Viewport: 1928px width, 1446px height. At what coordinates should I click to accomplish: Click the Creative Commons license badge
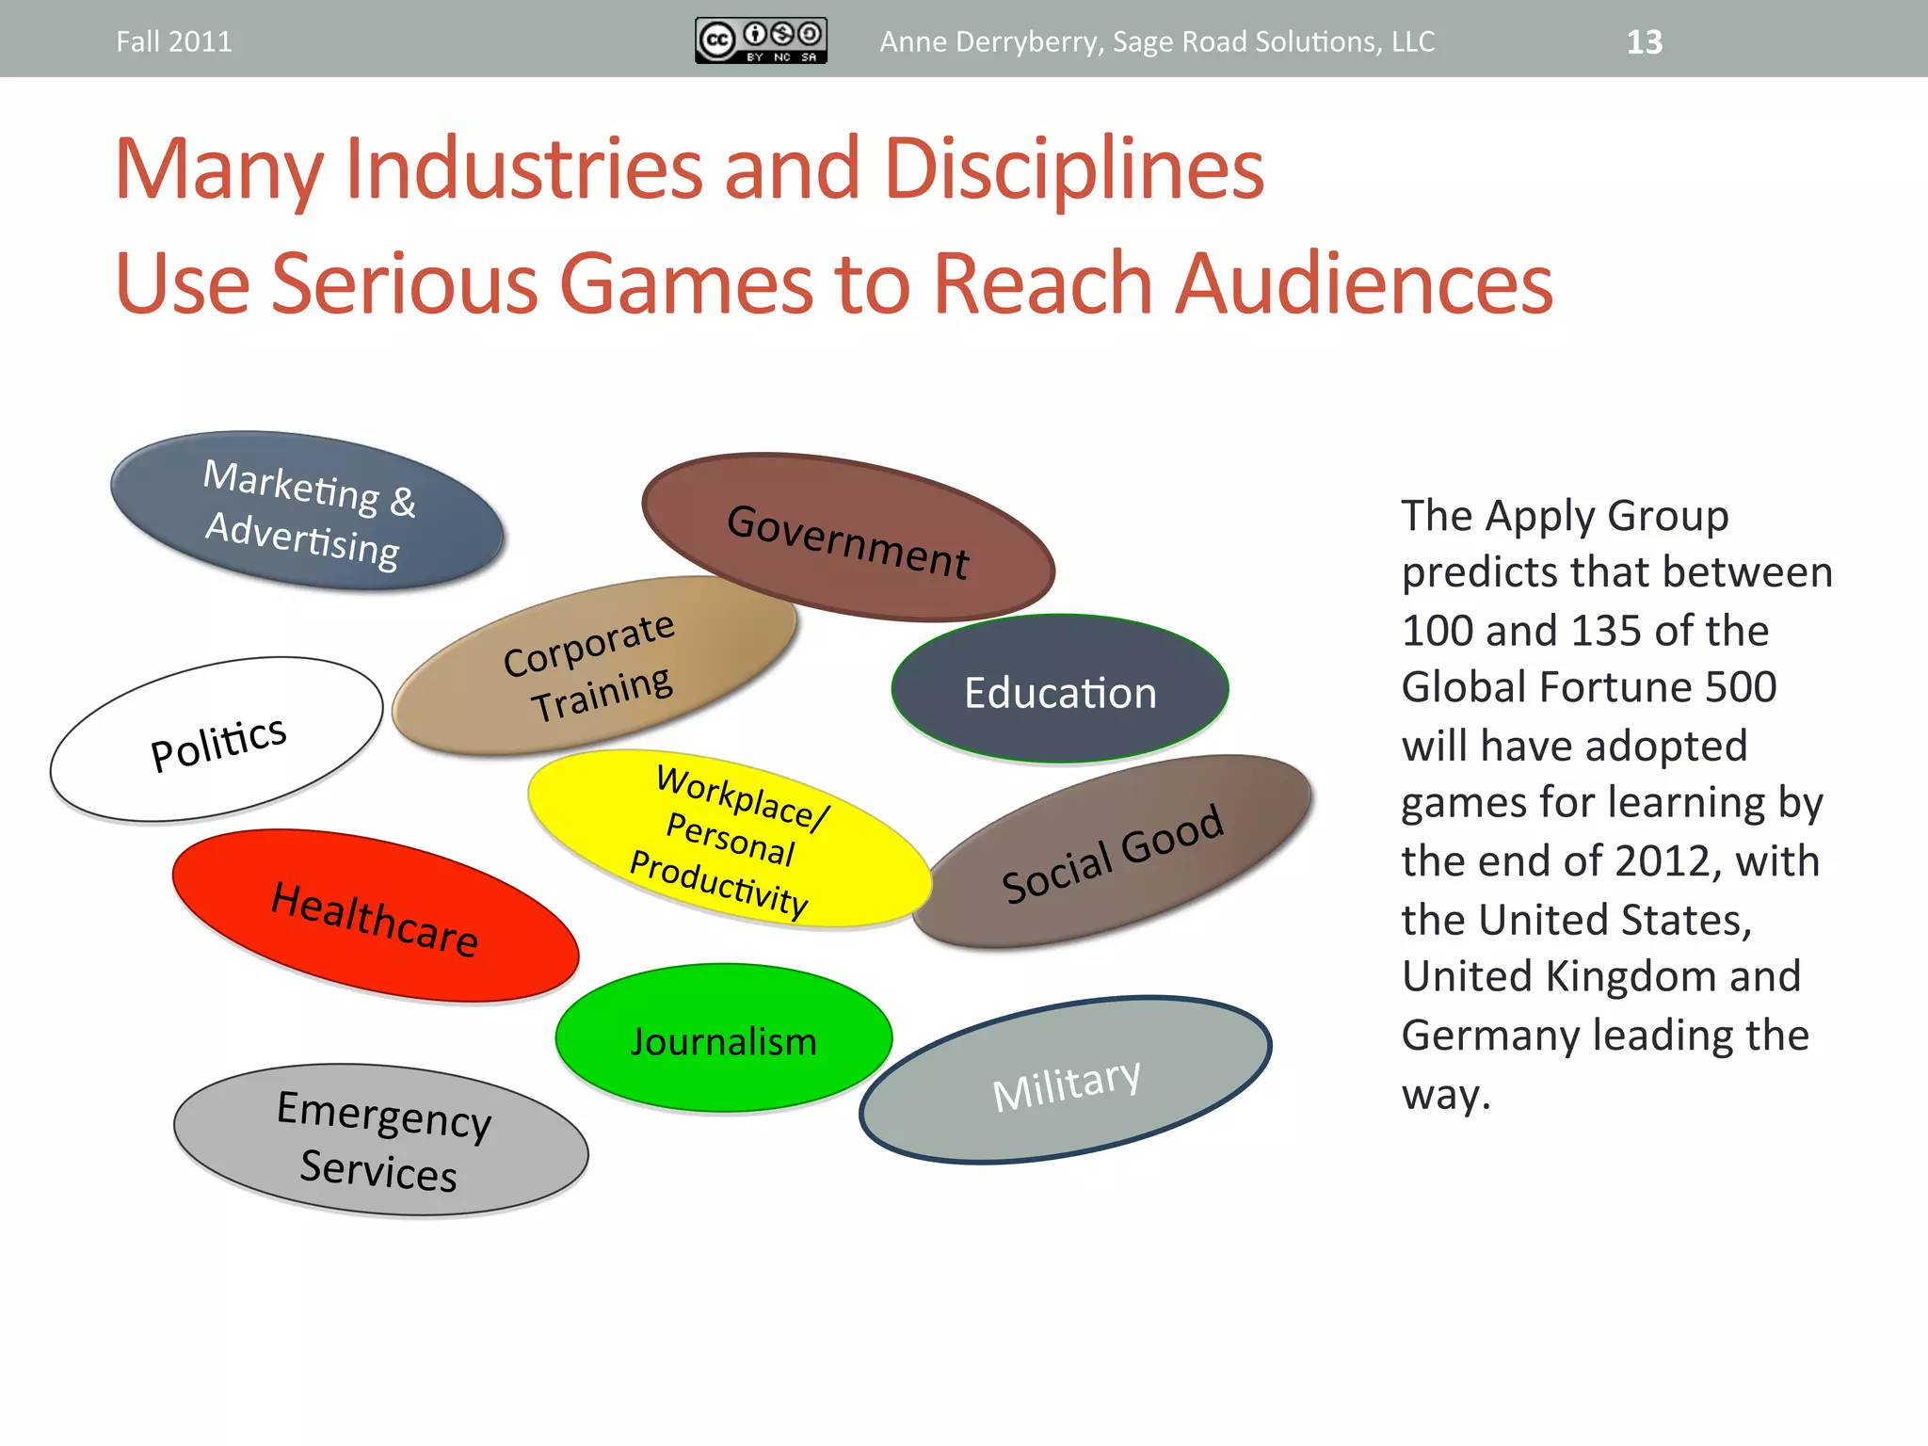(761, 40)
